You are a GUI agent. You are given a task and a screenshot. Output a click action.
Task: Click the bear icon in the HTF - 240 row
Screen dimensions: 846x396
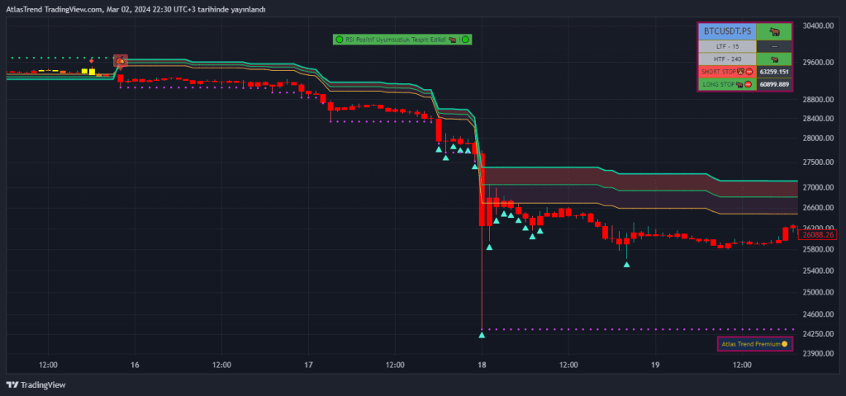coord(774,59)
